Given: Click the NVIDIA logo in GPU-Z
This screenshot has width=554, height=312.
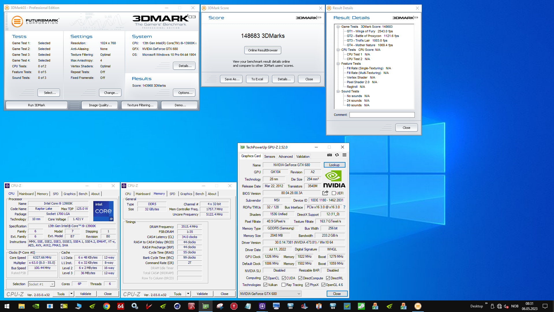Looking at the screenshot, I should pyautogui.click(x=334, y=179).
